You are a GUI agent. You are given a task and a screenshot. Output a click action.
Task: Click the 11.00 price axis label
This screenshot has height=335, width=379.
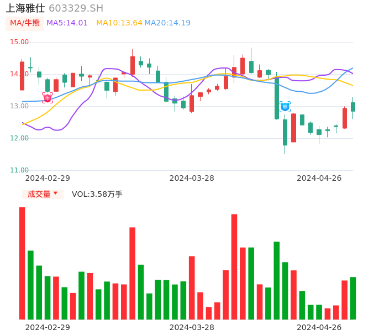click(20, 170)
